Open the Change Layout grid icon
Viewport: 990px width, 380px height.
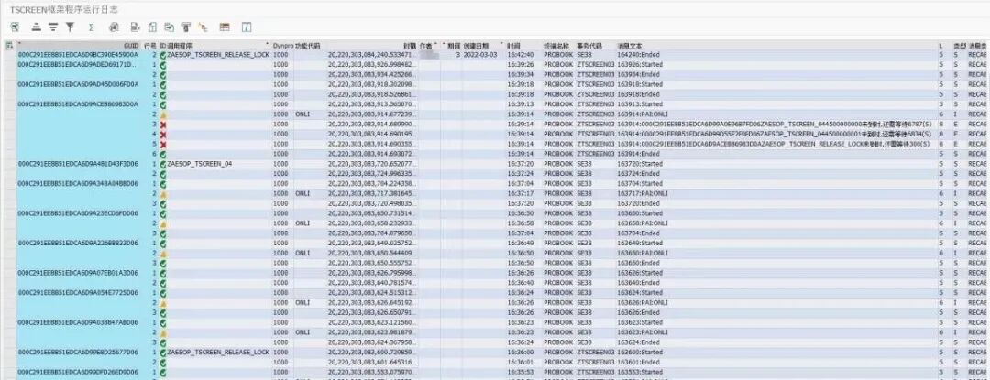click(x=225, y=27)
